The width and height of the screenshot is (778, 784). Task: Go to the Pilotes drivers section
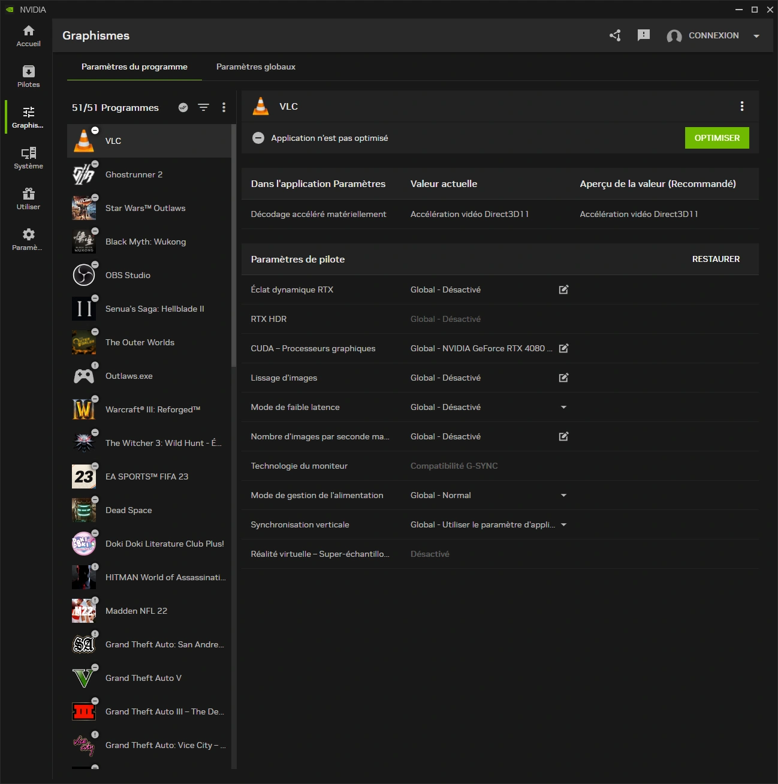(28, 77)
